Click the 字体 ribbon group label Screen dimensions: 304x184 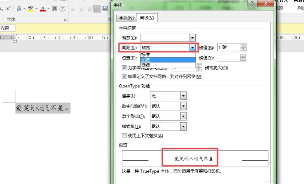(11, 20)
